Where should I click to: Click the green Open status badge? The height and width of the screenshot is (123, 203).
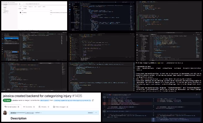(7, 100)
